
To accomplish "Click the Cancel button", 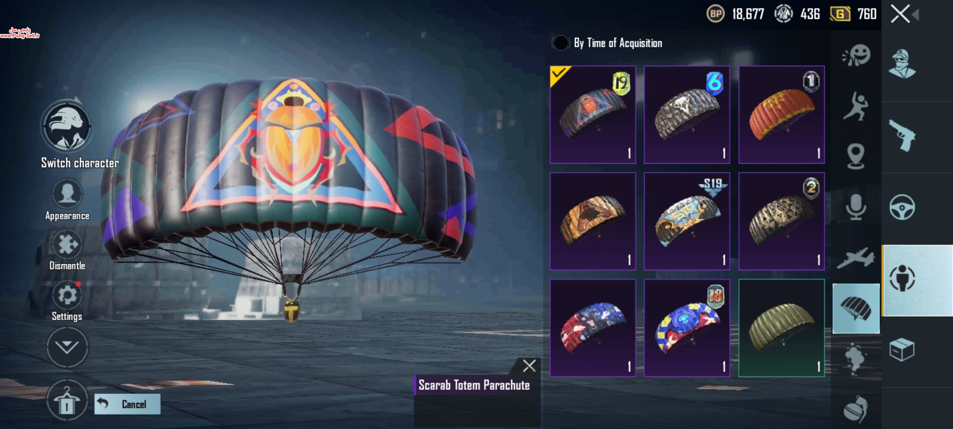I will click(127, 404).
